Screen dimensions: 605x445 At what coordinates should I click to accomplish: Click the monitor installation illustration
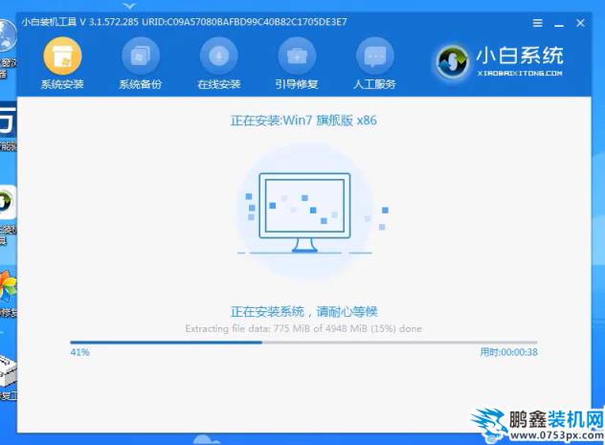click(304, 213)
